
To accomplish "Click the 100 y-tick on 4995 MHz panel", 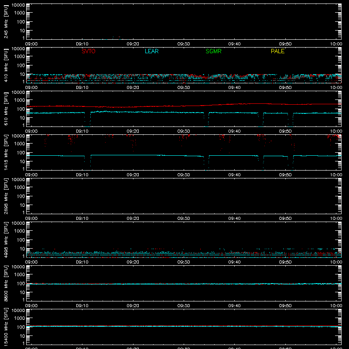I will pos(21,240).
